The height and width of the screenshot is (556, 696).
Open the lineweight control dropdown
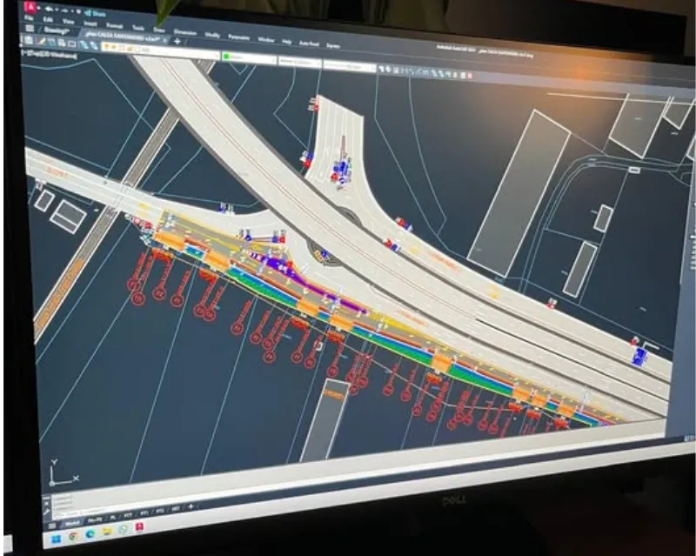[x=350, y=67]
